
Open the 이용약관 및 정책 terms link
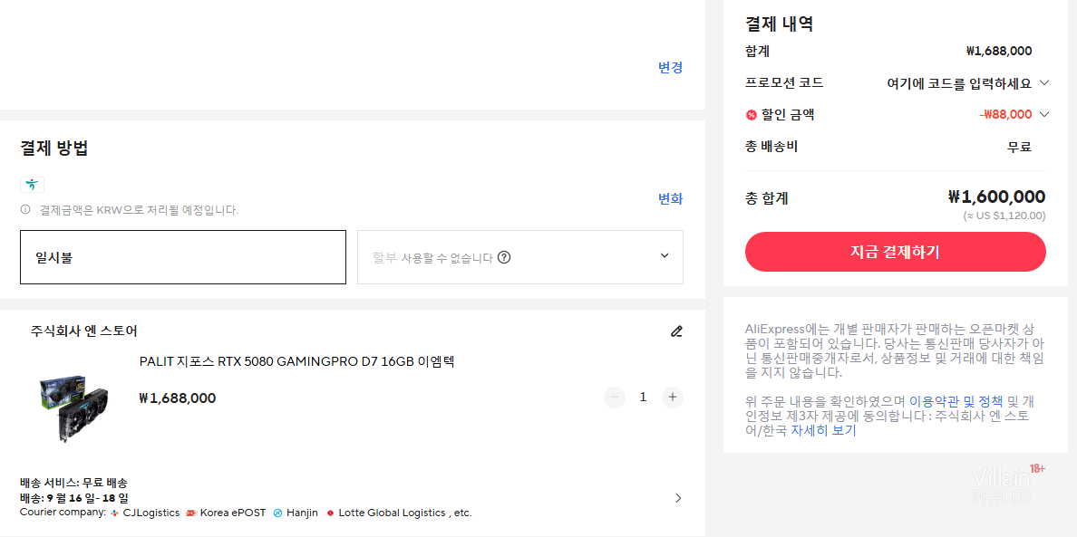956,400
